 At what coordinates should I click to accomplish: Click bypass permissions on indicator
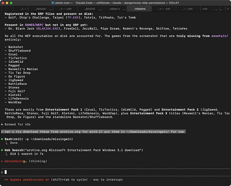[x=30, y=180]
